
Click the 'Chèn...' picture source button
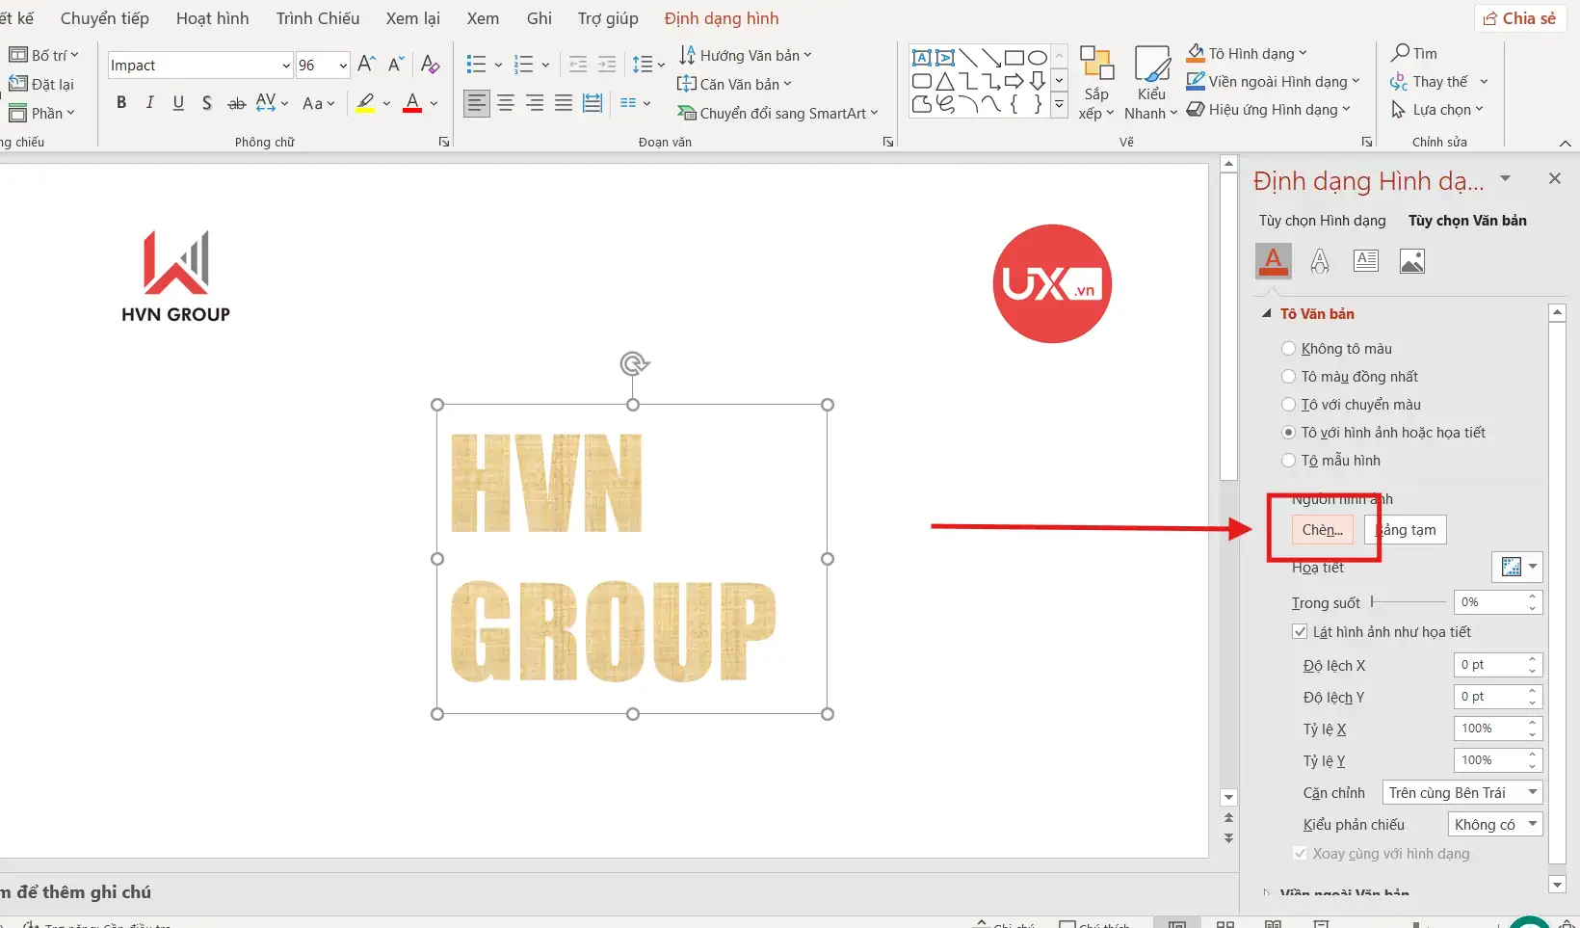1322,530
